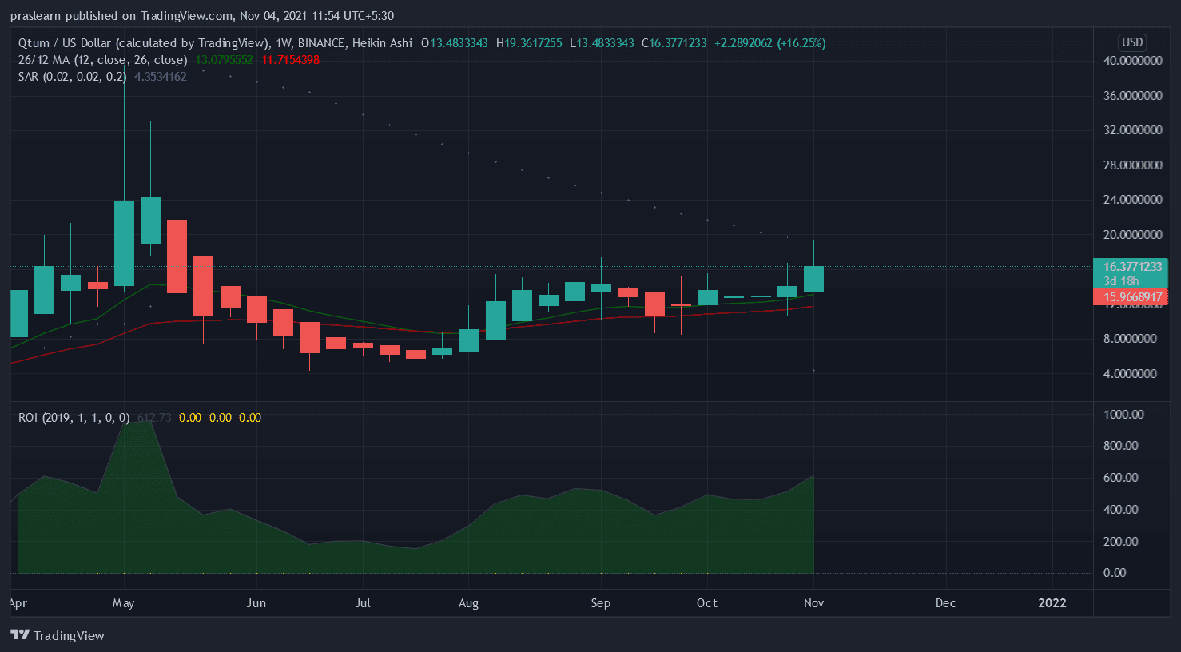
Task: Open the USD currency selector
Action: point(1131,42)
